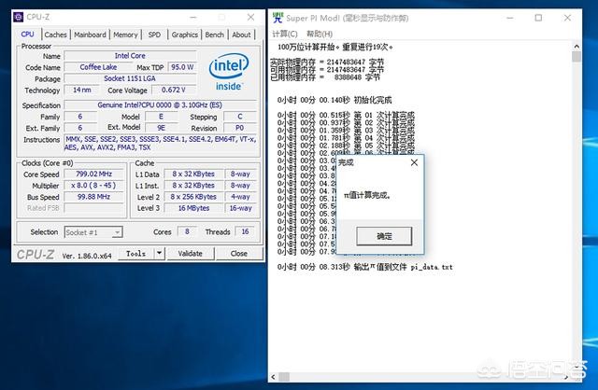
Task: Go to the Bench tab
Action: 215,35
